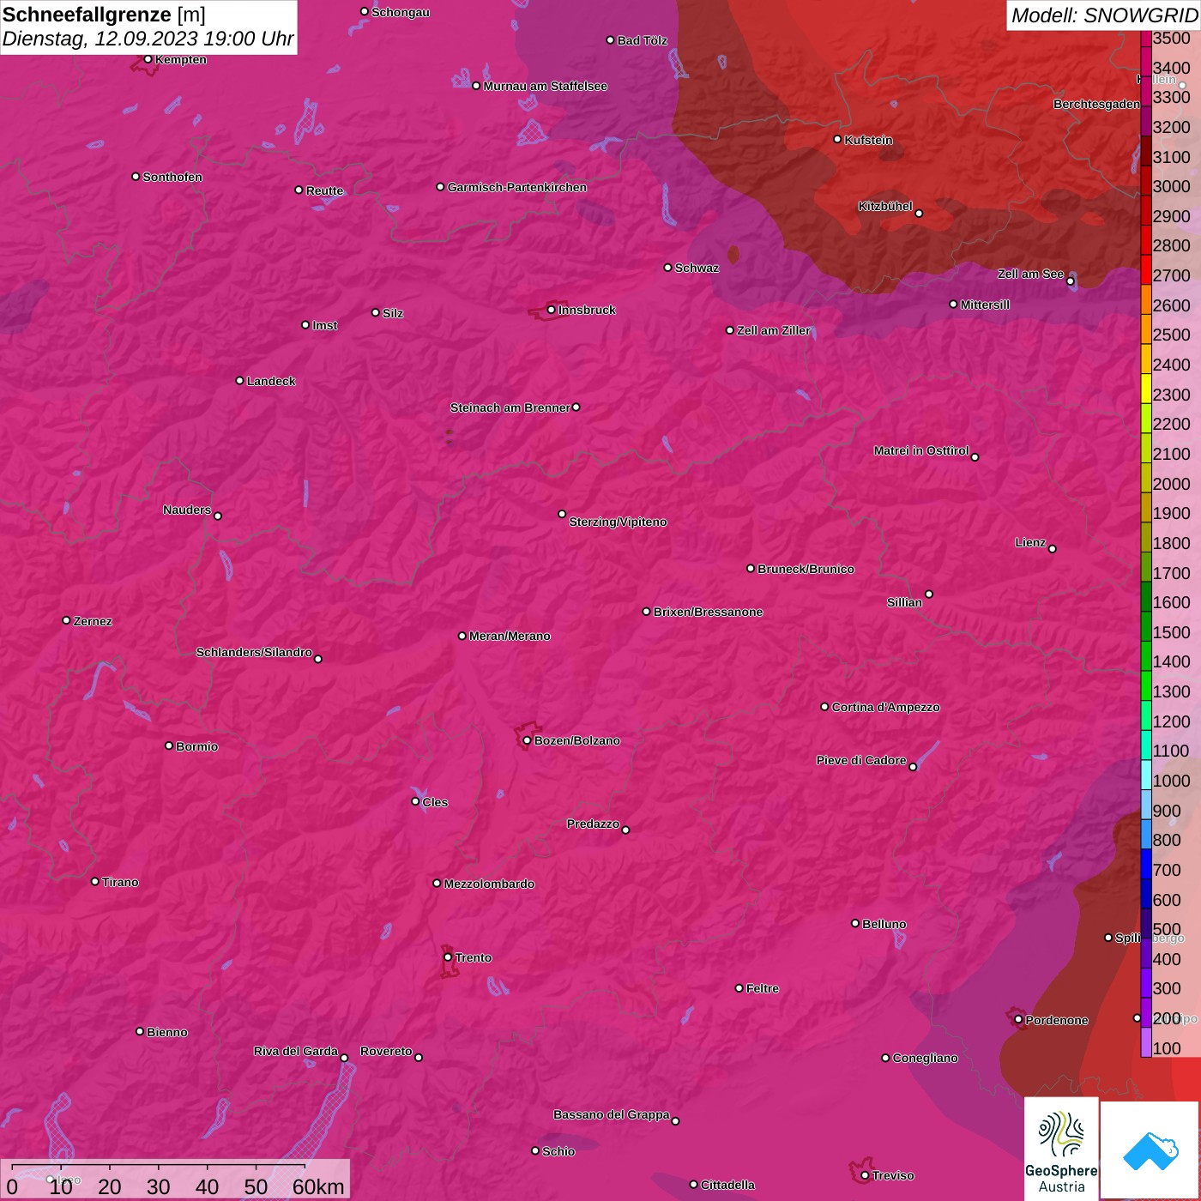
Task: Select the Riva del Garda label
Action: coord(296,1051)
